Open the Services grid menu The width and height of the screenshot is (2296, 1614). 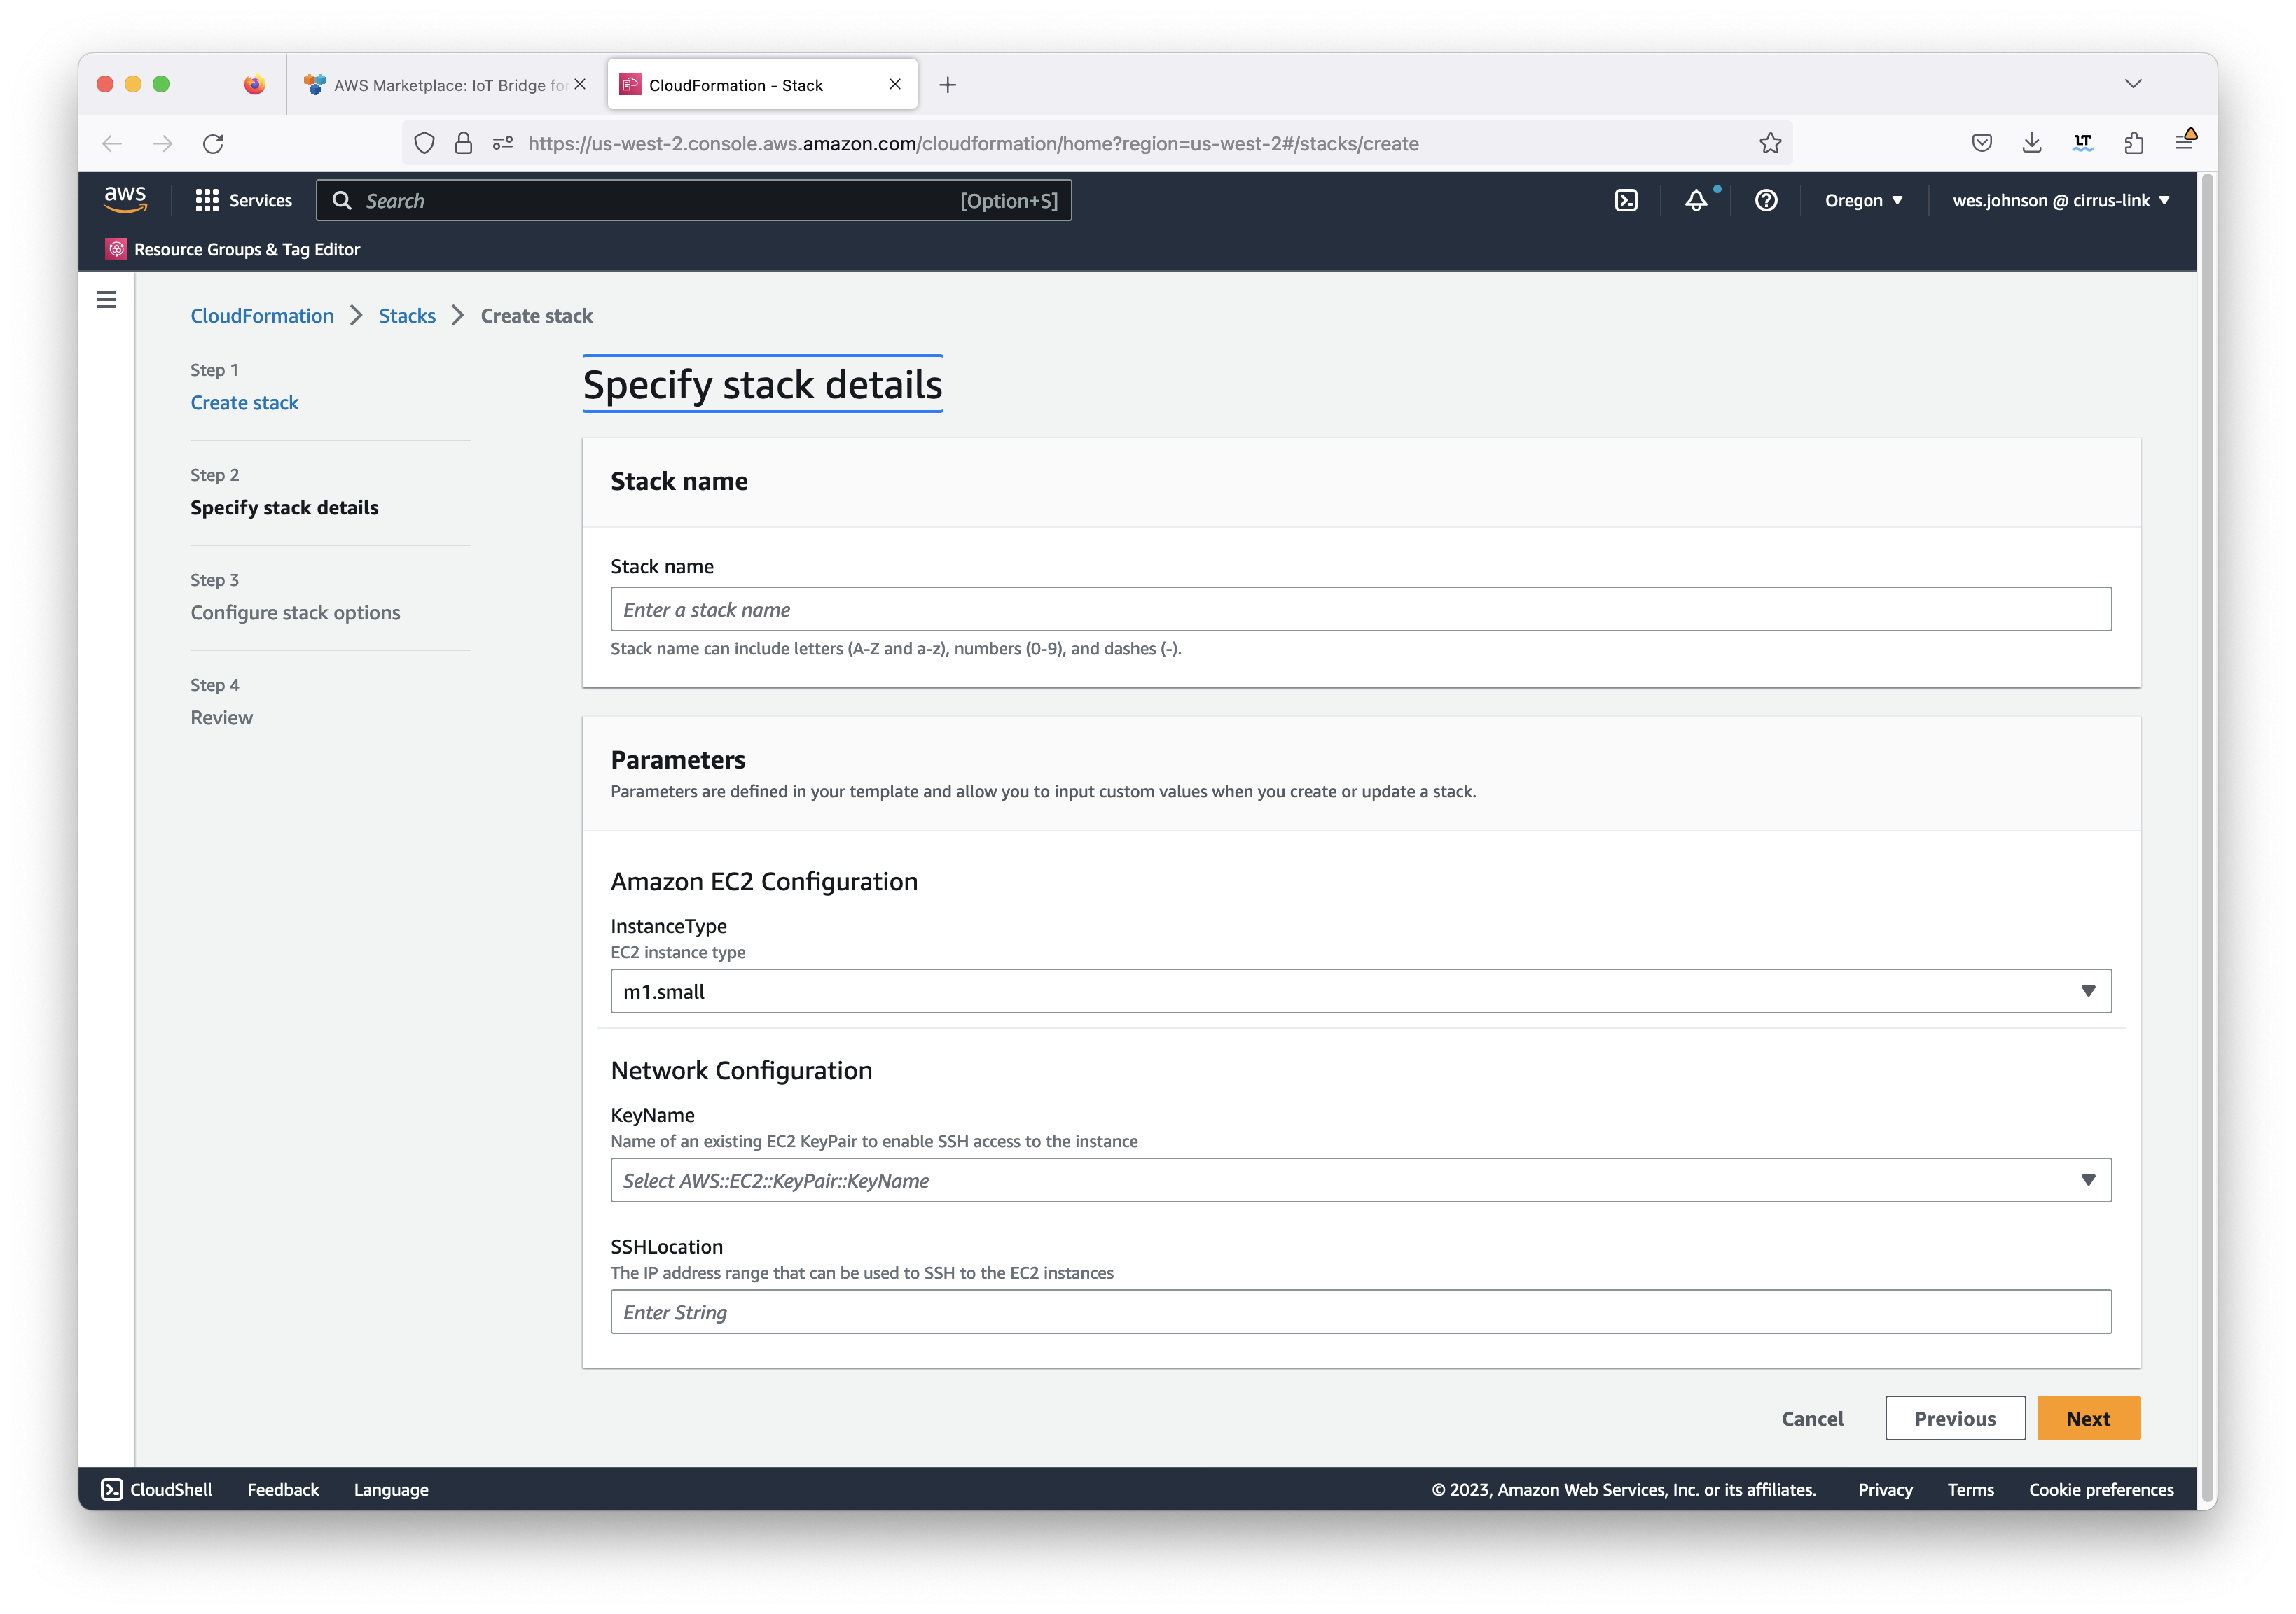pos(244,201)
